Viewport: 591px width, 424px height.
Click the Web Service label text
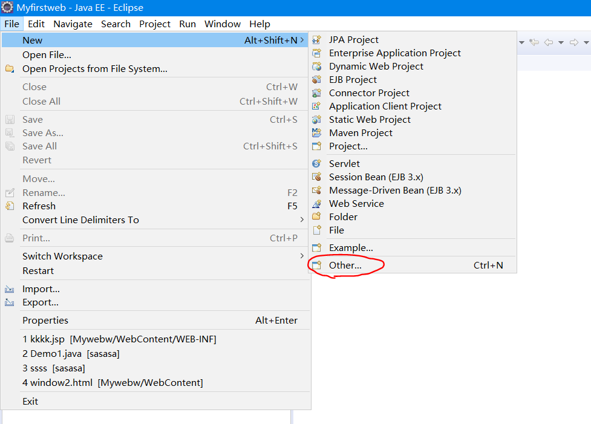click(x=356, y=203)
